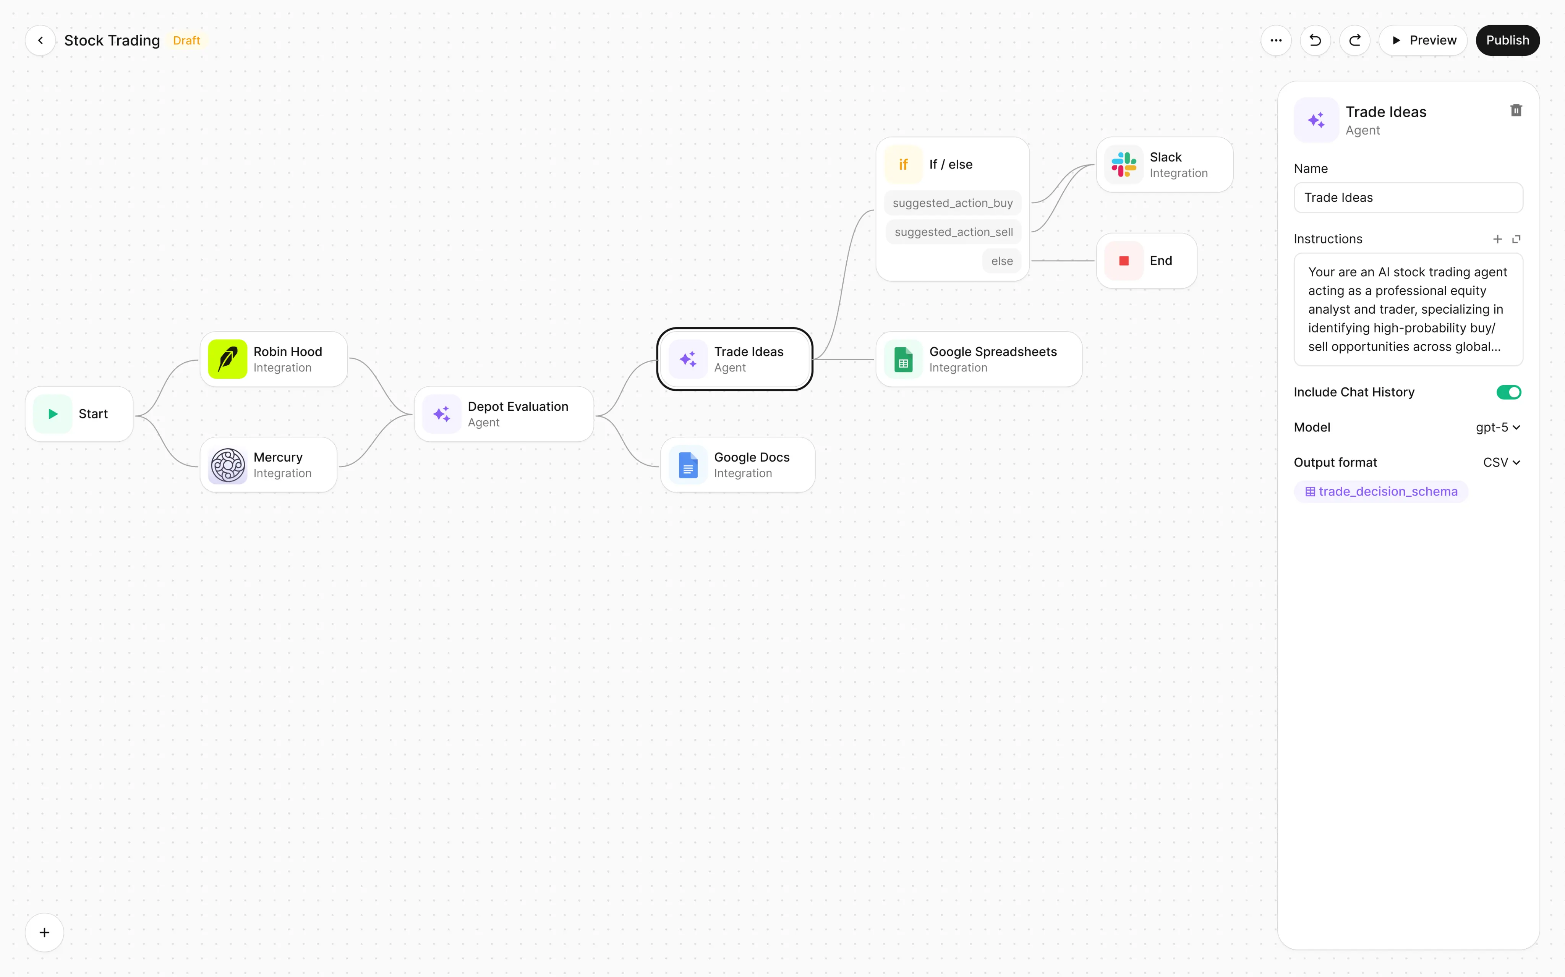
Task: Delete the Trade Ideas agent via the trash icon
Action: point(1516,110)
